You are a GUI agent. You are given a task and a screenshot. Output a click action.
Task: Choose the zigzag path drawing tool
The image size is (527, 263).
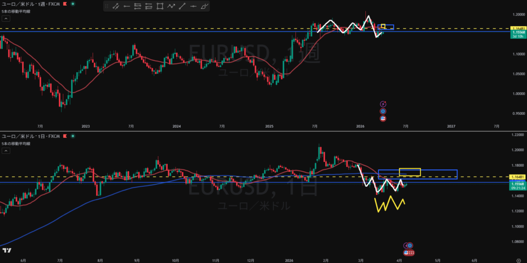(171, 7)
